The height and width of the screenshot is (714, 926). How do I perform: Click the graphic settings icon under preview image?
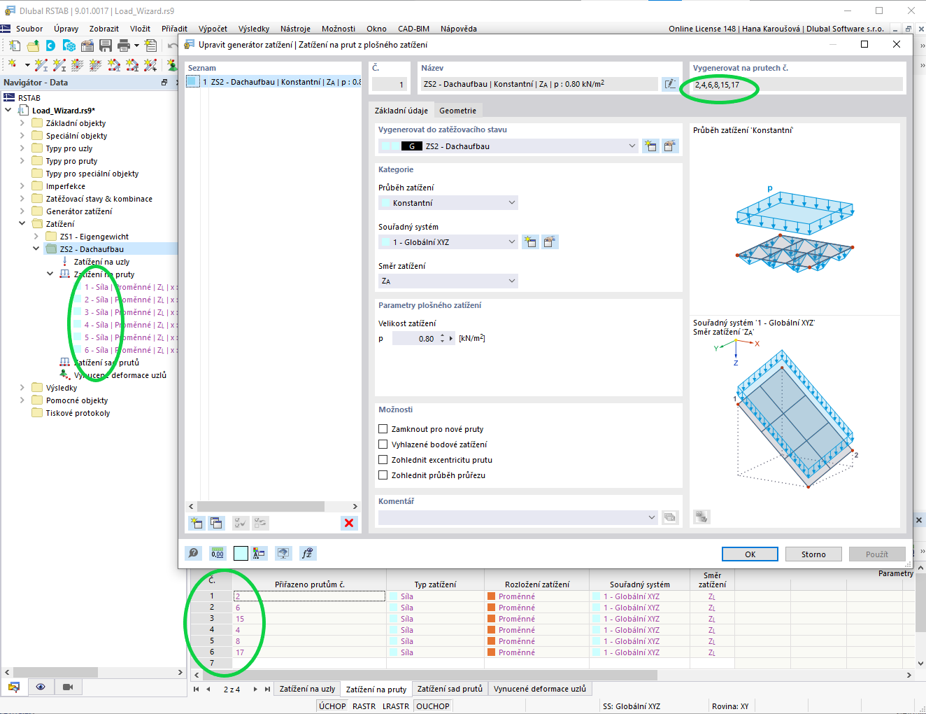701,517
